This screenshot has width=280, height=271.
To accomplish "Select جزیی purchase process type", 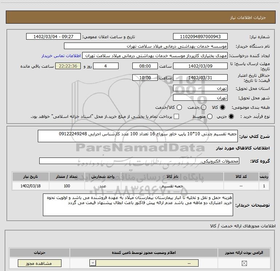I will pos(232,116).
